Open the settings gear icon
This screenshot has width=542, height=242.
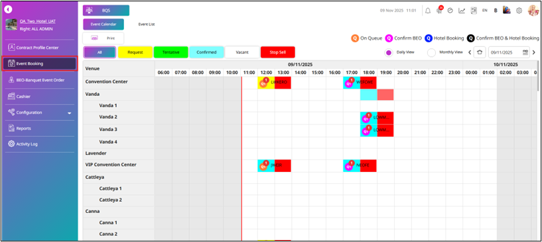(x=519, y=11)
